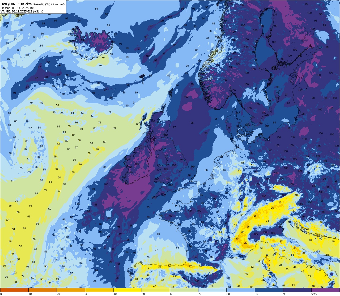Click the humidity value "75" on the map

[64, 132]
